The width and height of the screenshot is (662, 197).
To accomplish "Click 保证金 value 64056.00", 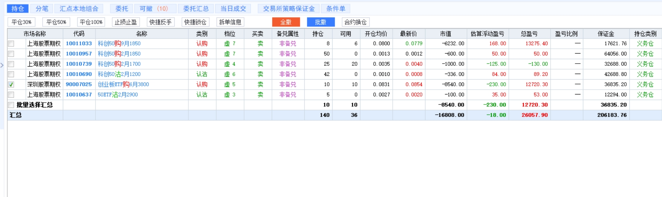I will click(615, 54).
